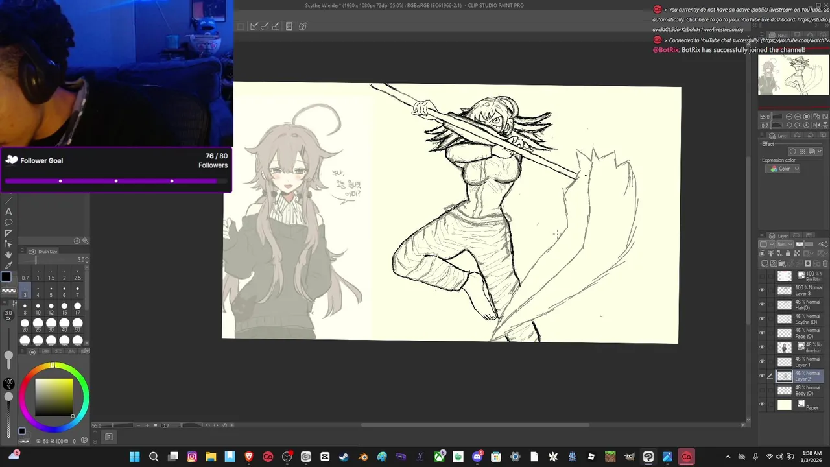830x467 pixels.
Task: Select the Eyedropper tool
Action: click(8, 265)
